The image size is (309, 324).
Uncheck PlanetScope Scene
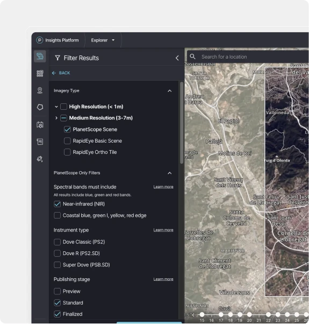[67, 130]
